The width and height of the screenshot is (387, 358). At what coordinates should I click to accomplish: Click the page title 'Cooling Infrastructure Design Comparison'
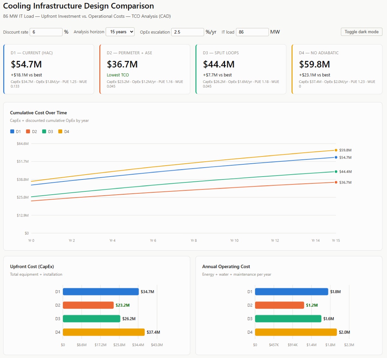click(78, 6)
